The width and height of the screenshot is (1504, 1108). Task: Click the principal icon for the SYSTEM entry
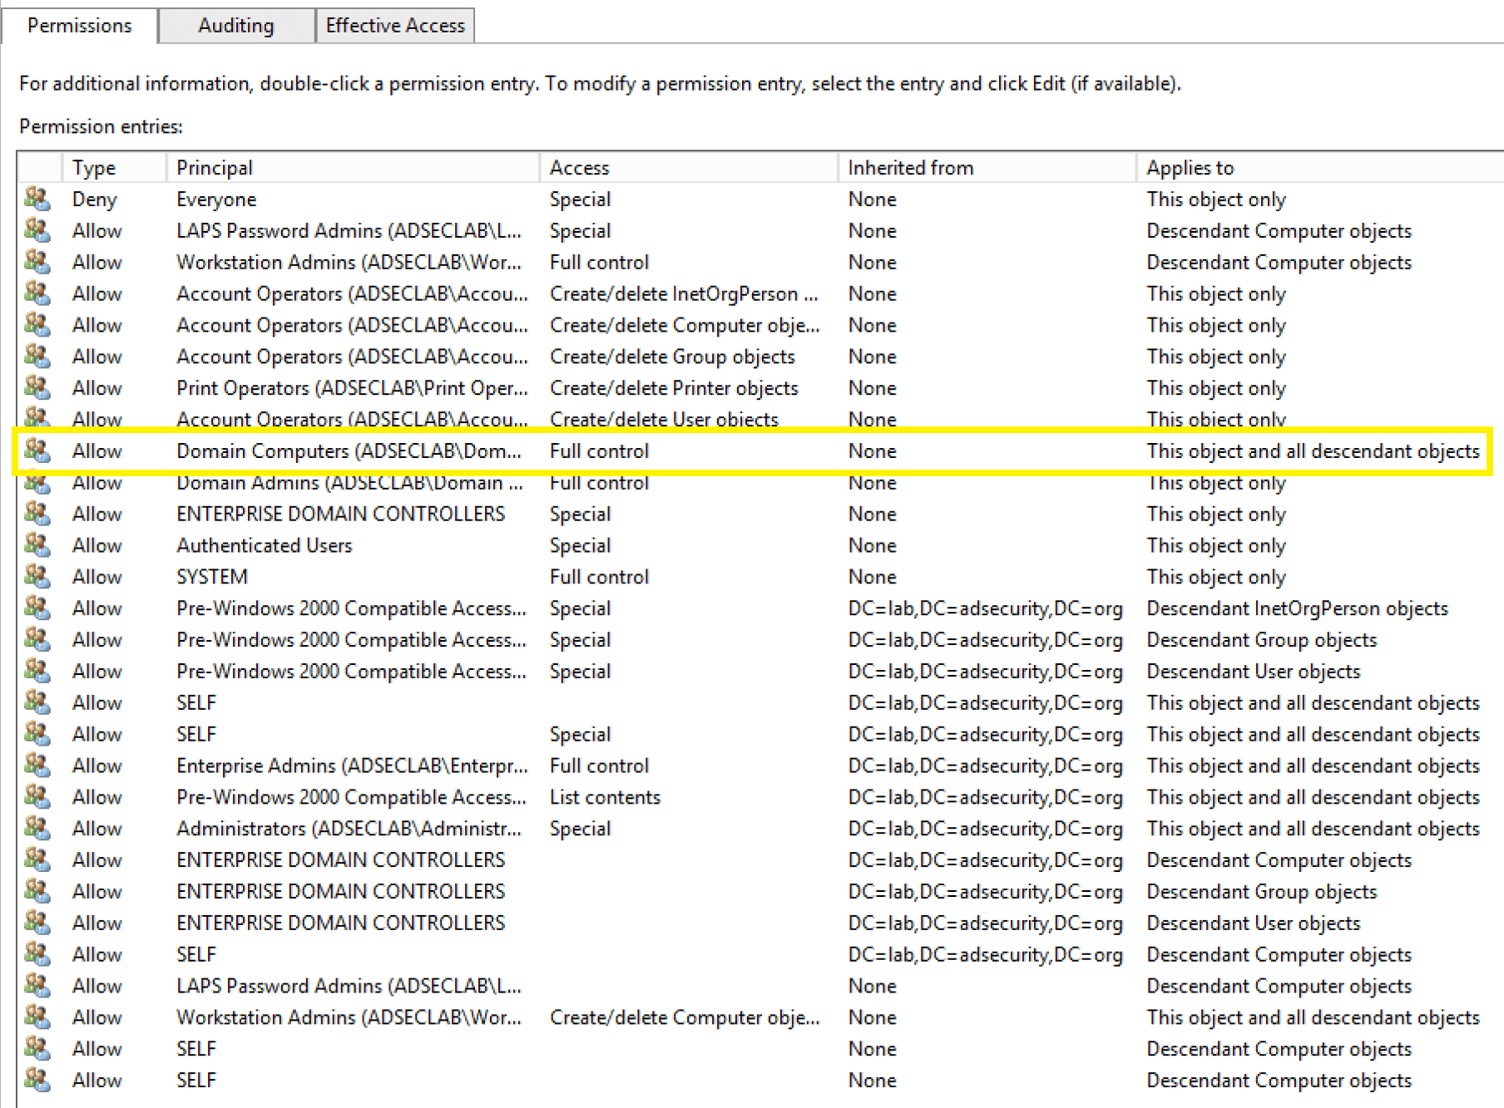point(37,577)
